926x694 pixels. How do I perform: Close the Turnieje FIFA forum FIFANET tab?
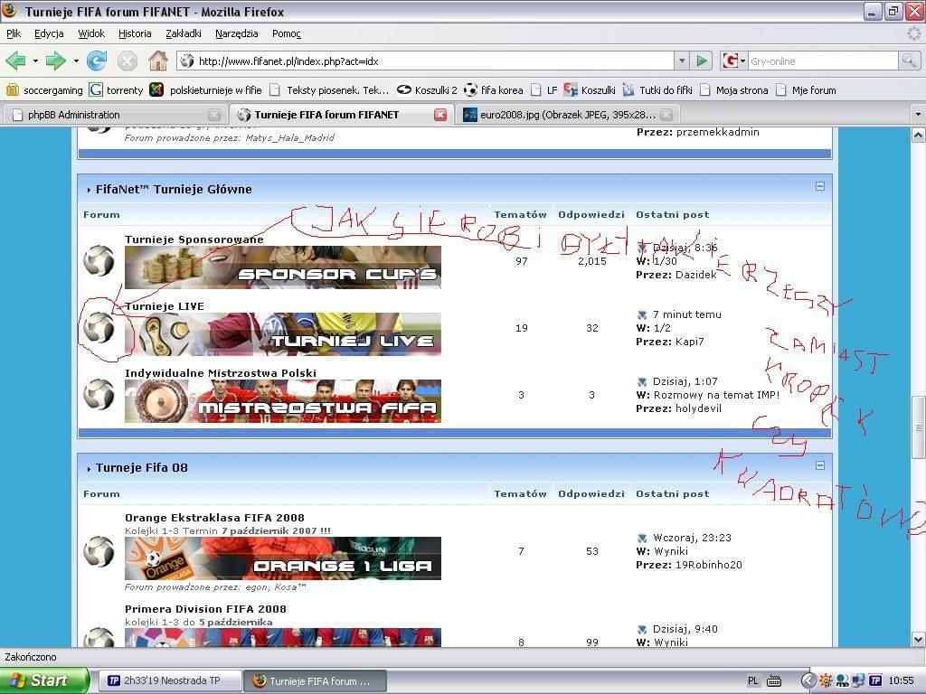440,115
